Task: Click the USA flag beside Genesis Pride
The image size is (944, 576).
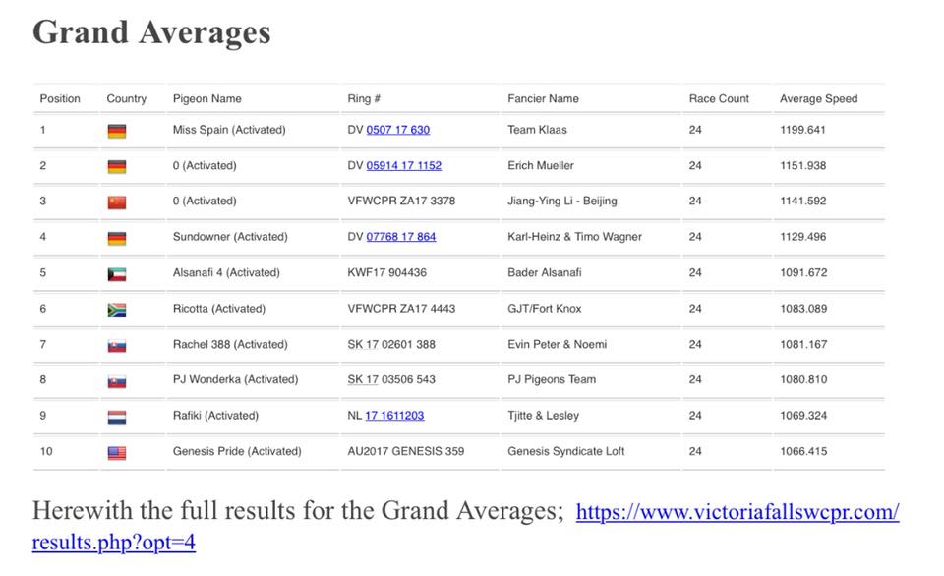Action: pyautogui.click(x=116, y=453)
